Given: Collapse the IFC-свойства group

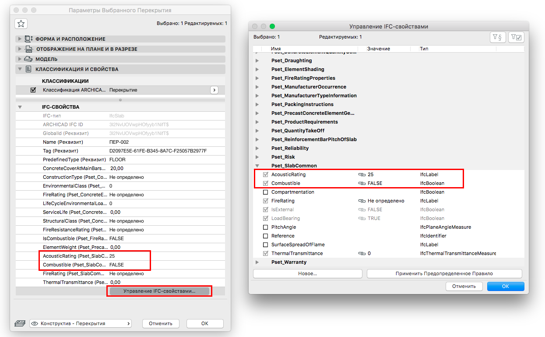Looking at the screenshot, I should (x=20, y=107).
